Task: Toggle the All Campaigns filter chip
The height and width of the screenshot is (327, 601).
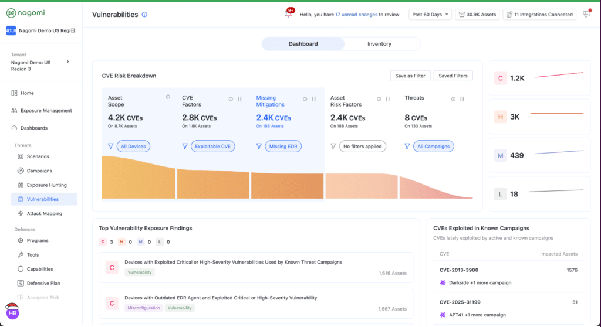Action: tap(433, 146)
